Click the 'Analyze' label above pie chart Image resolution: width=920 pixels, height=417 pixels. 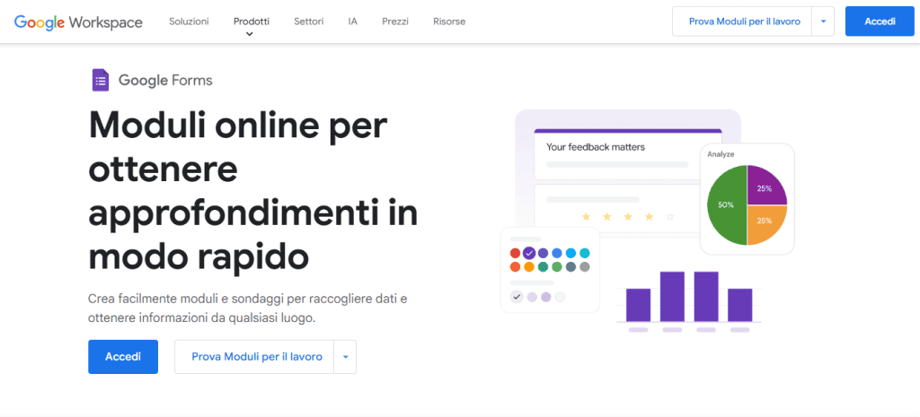click(x=721, y=154)
